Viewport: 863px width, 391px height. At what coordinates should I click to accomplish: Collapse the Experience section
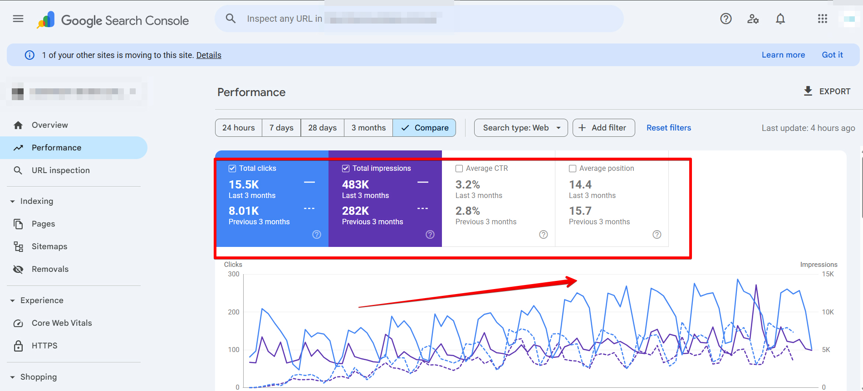tap(13, 300)
